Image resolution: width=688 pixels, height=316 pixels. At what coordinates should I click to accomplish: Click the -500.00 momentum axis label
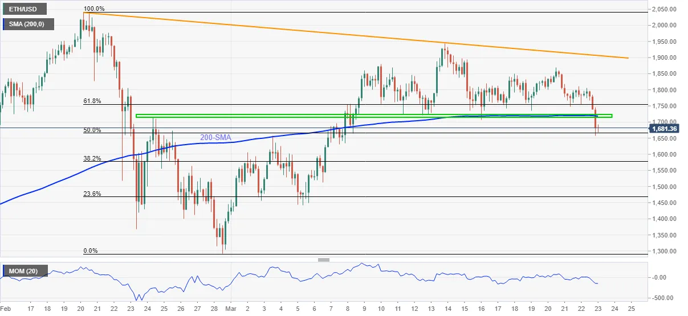(x=664, y=298)
